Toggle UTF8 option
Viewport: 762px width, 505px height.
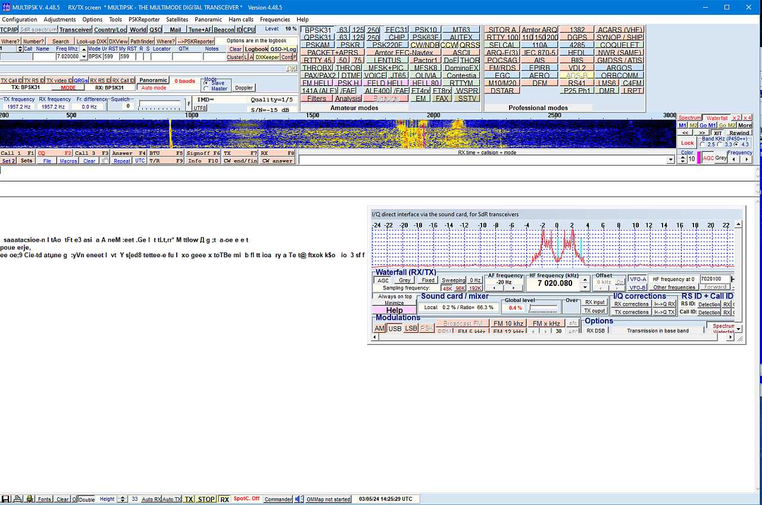tap(200, 108)
